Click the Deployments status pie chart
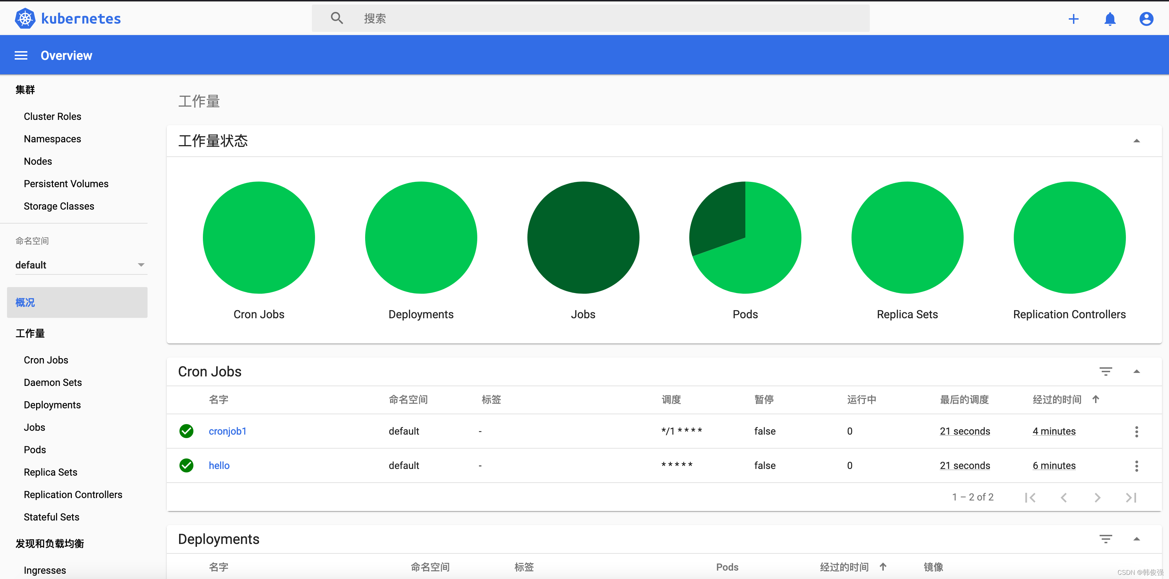1169x579 pixels. pyautogui.click(x=421, y=238)
